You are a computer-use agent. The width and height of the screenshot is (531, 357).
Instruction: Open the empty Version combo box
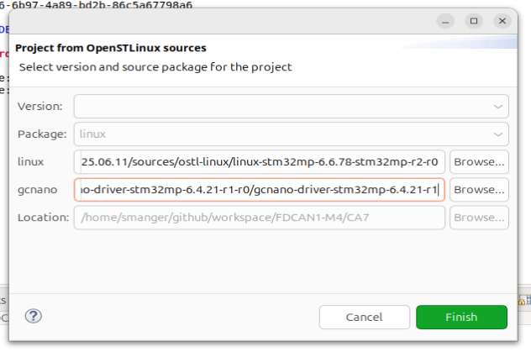tap(286, 107)
